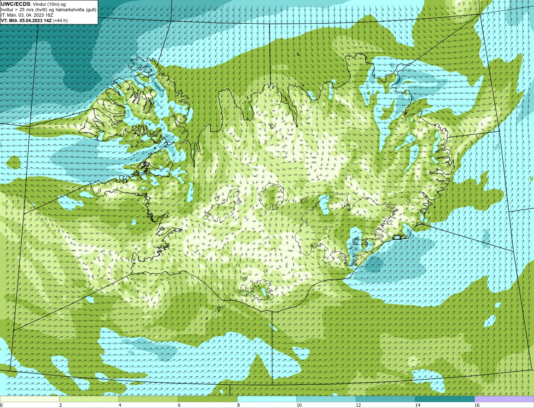Select the aqua 10–12 m/s legend swatch
The image size is (534, 408).
326,399
